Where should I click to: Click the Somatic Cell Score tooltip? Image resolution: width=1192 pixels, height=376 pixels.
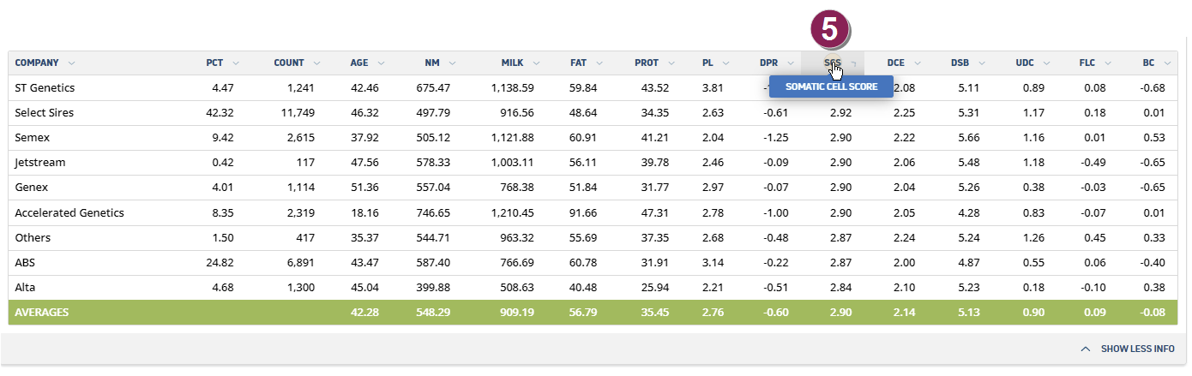tap(831, 87)
